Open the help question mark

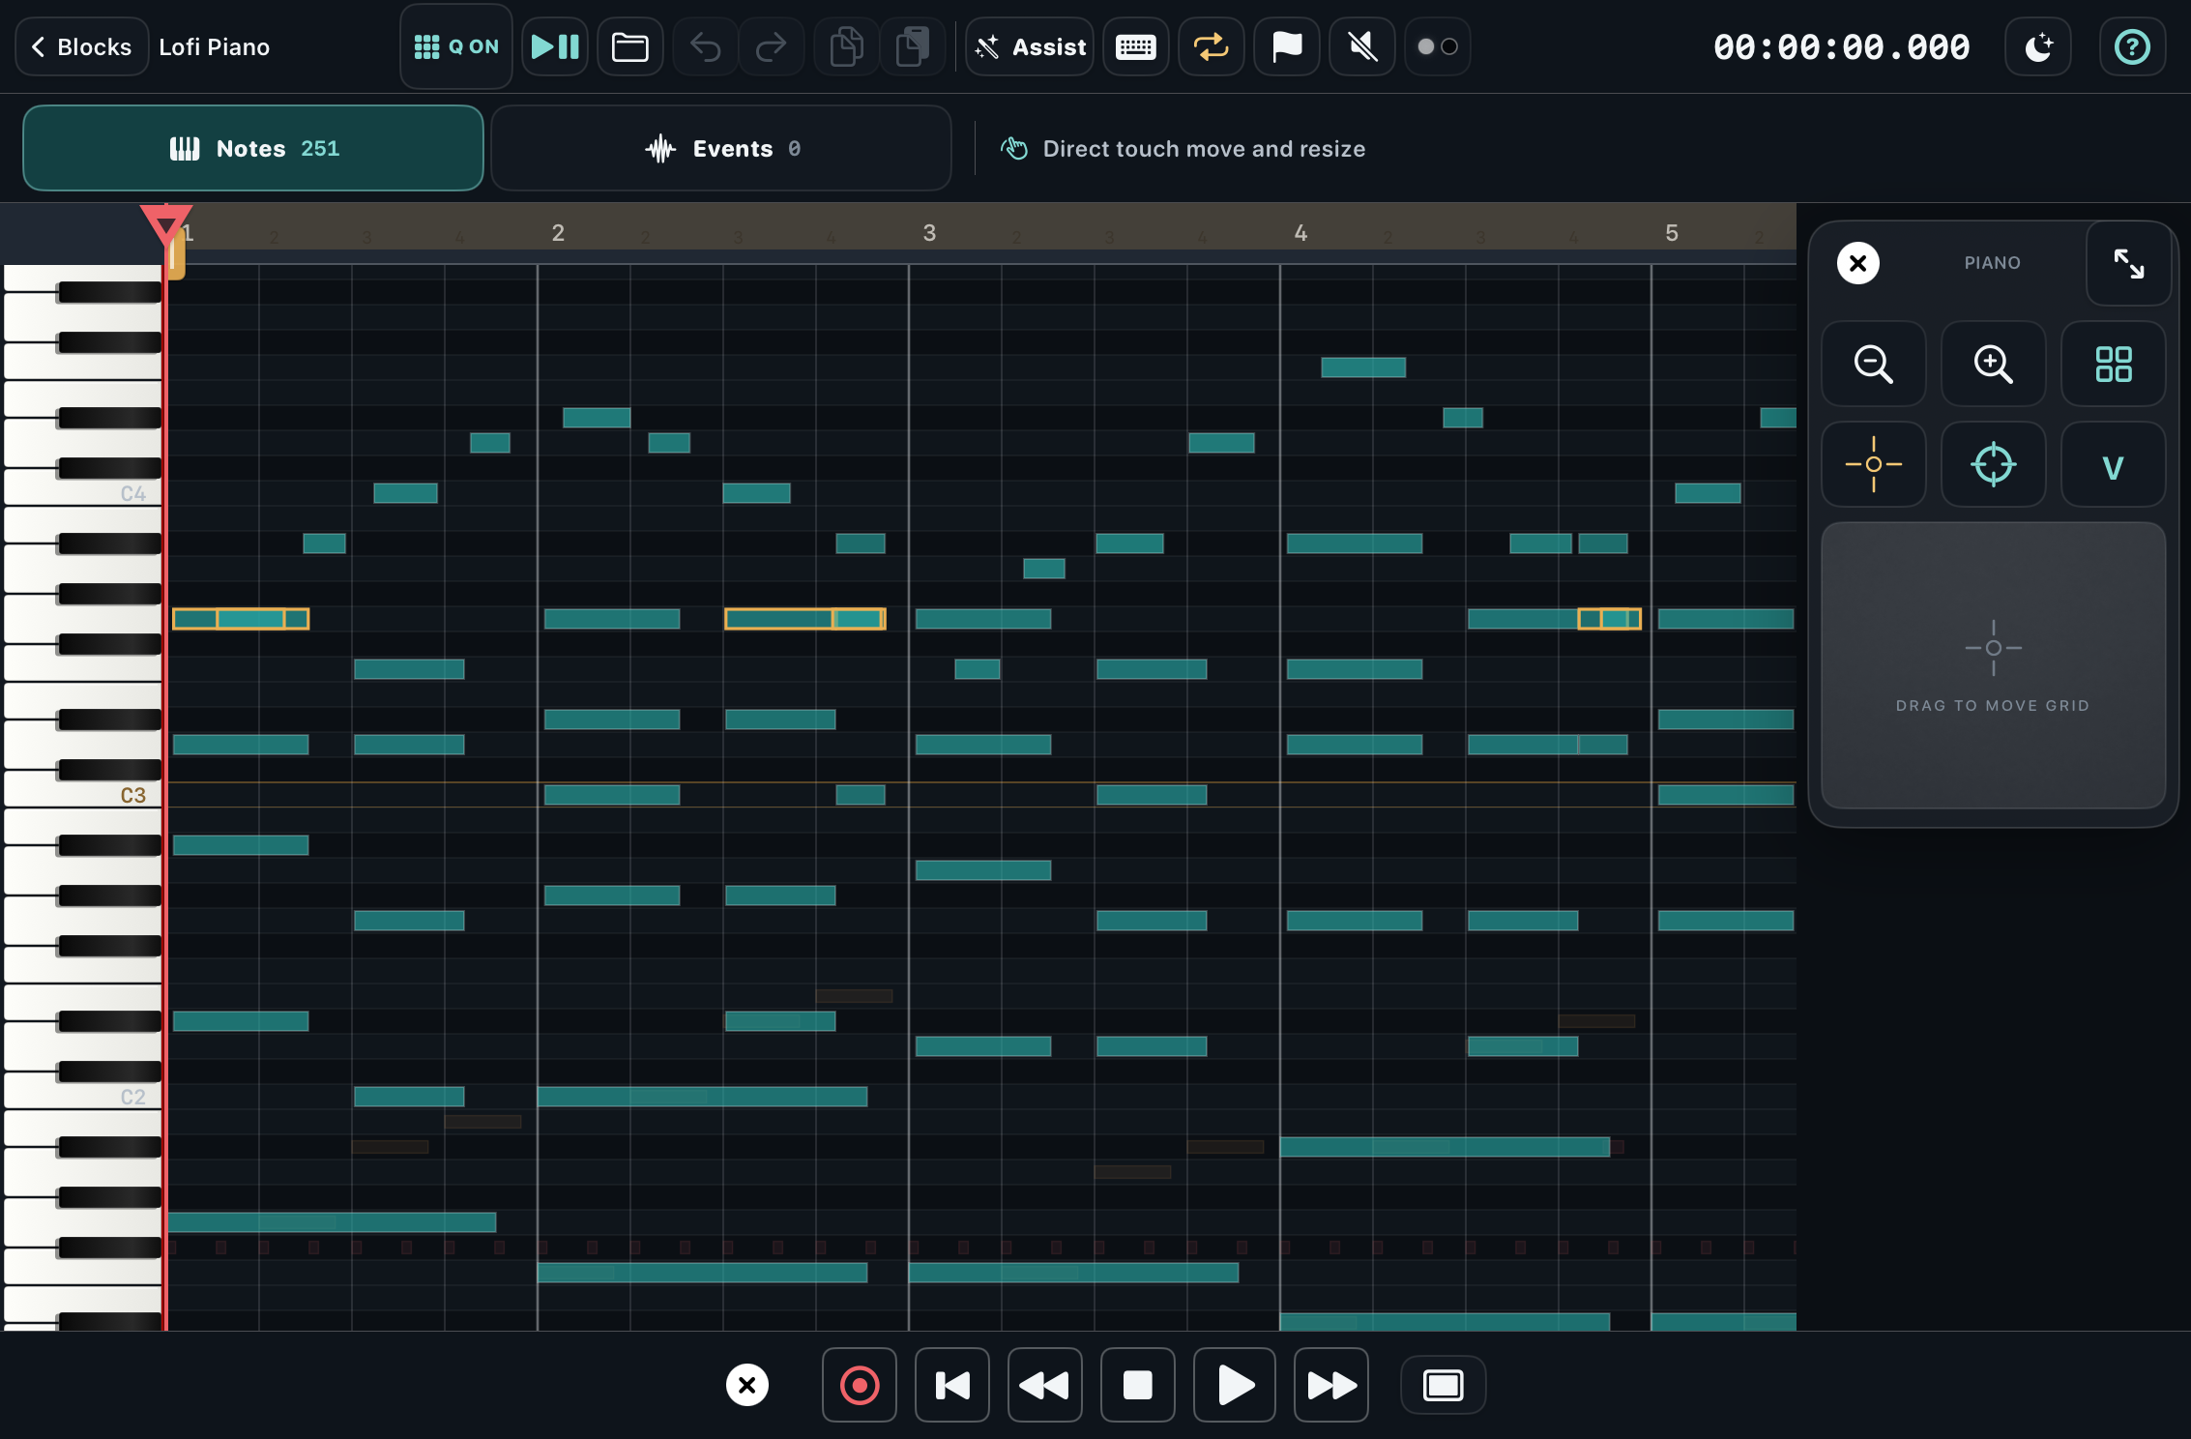(2132, 46)
